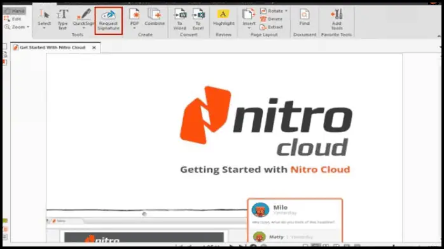The image size is (444, 249).
Task: Rotate the page
Action: pyautogui.click(x=272, y=11)
